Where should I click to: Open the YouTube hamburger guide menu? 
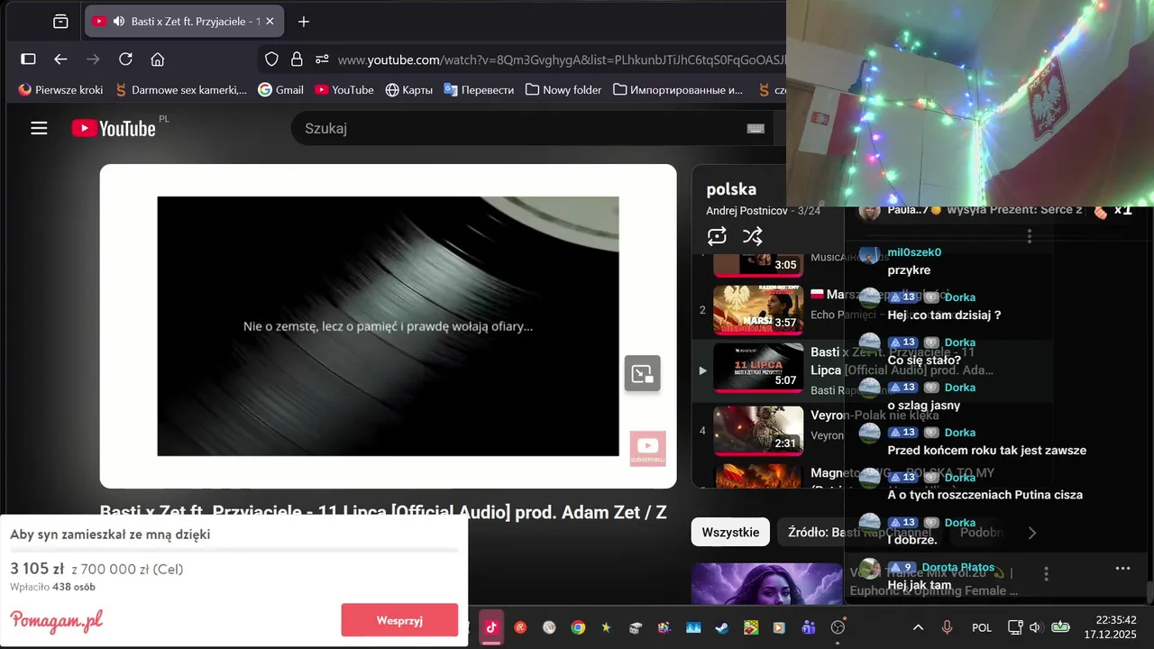click(x=39, y=128)
